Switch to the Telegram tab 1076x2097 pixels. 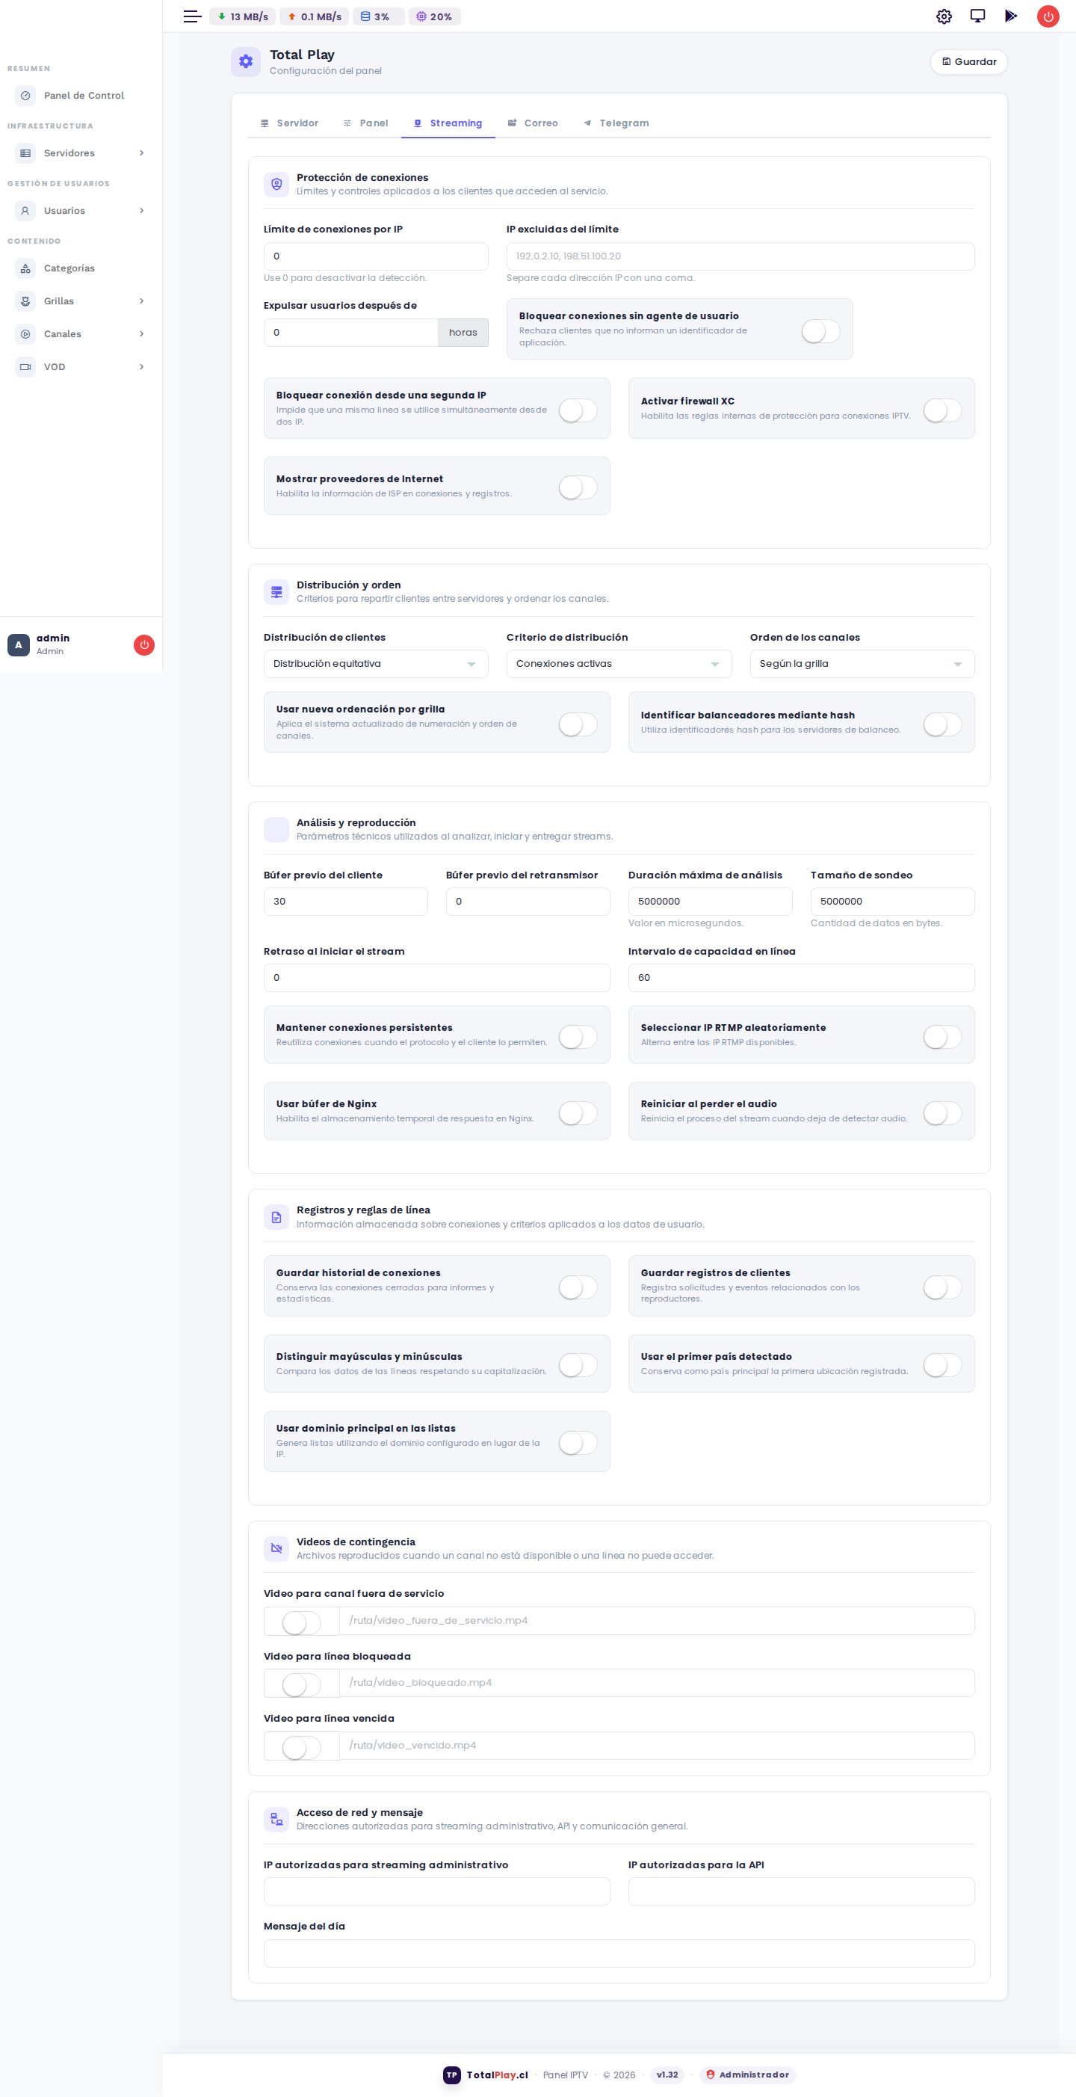616,123
